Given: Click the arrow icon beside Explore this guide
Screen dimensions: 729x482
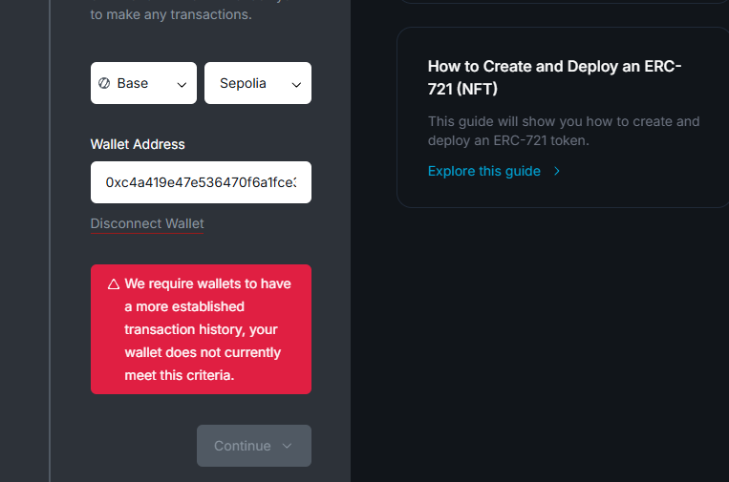Looking at the screenshot, I should click(x=557, y=172).
